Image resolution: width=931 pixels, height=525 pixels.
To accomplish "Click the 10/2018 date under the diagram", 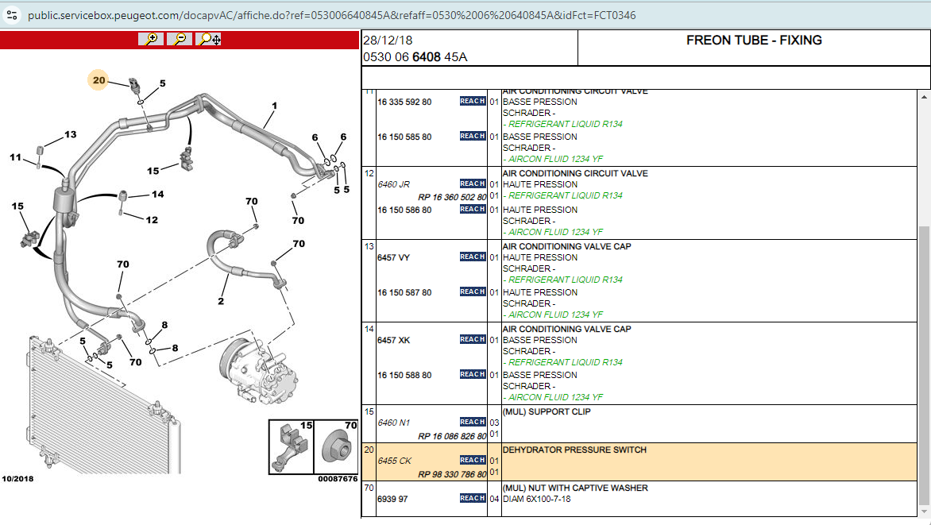I will coord(17,479).
